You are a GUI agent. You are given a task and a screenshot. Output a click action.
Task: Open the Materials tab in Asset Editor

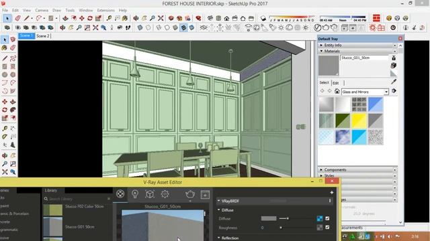pyautogui.click(x=120, y=194)
